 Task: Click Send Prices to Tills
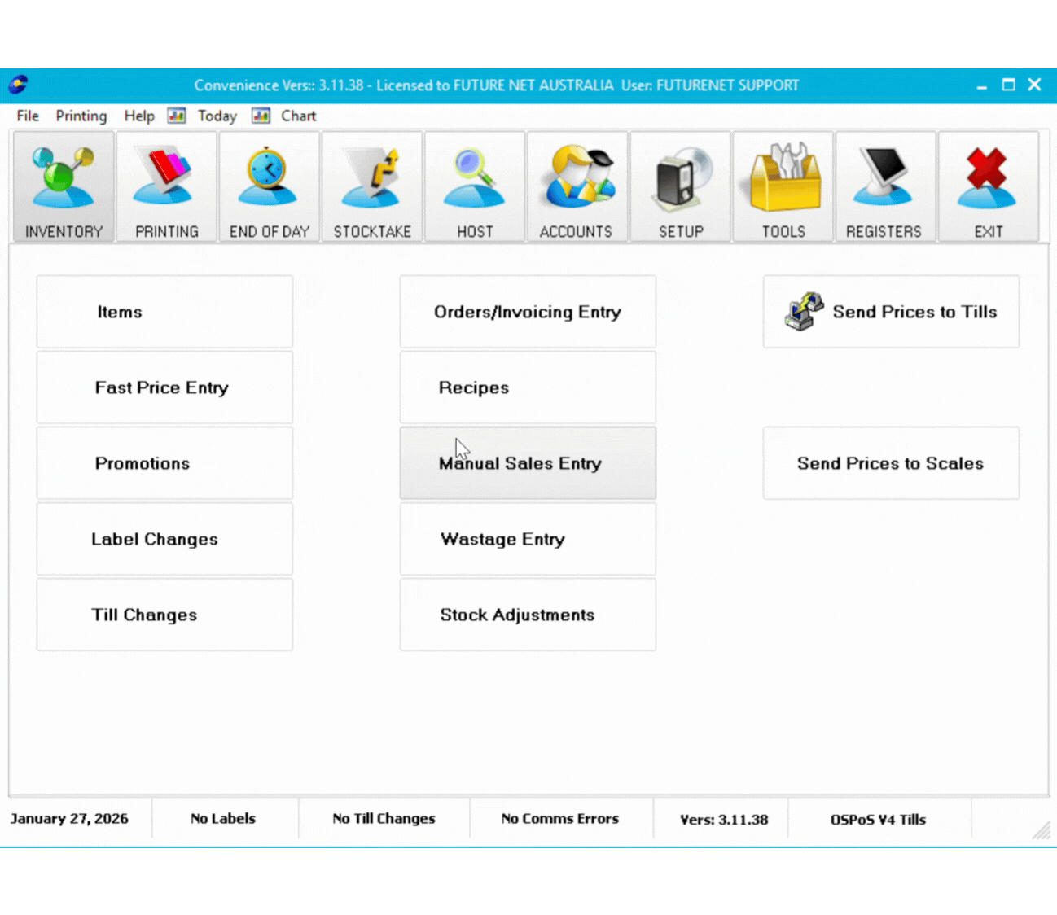[891, 312]
